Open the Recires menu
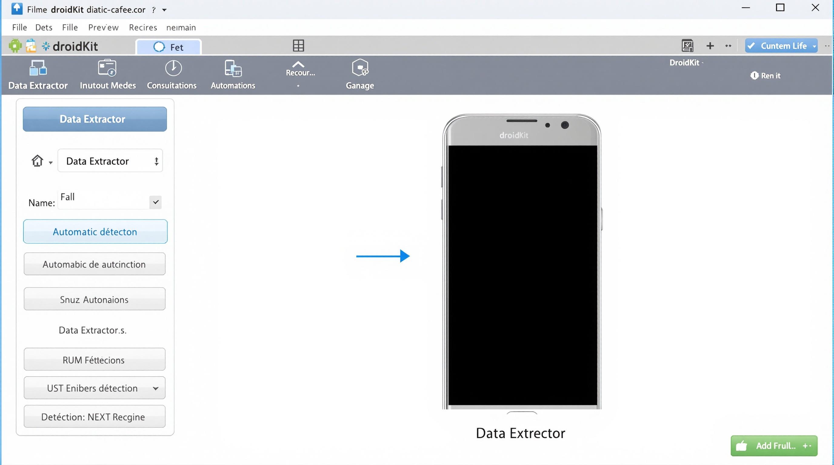The height and width of the screenshot is (465, 834). [x=143, y=28]
